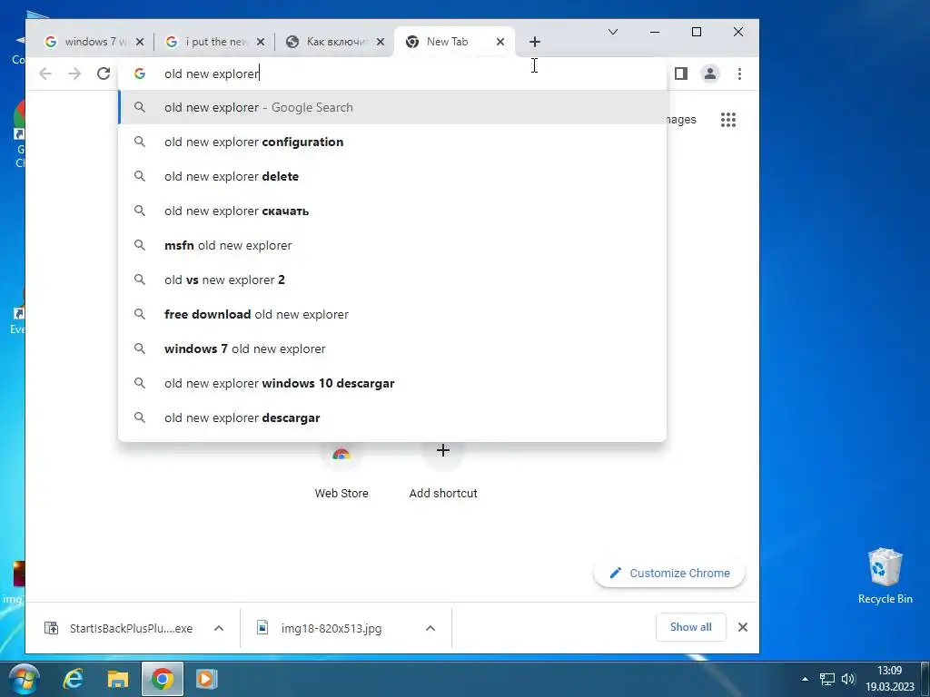This screenshot has width=930, height=697.
Task: Open the network tray icon
Action: [826, 679]
